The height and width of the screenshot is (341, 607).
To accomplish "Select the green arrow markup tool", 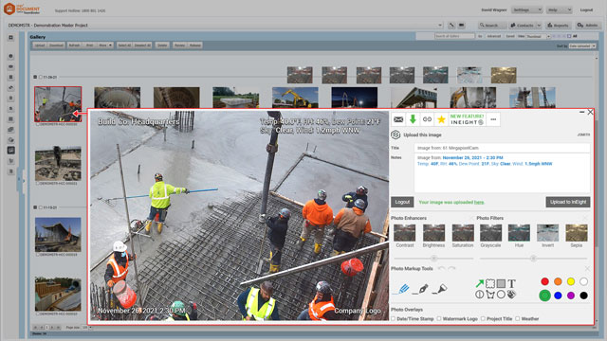I will [480, 283].
